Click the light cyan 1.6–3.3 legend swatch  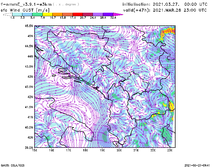click(x=17, y=14)
